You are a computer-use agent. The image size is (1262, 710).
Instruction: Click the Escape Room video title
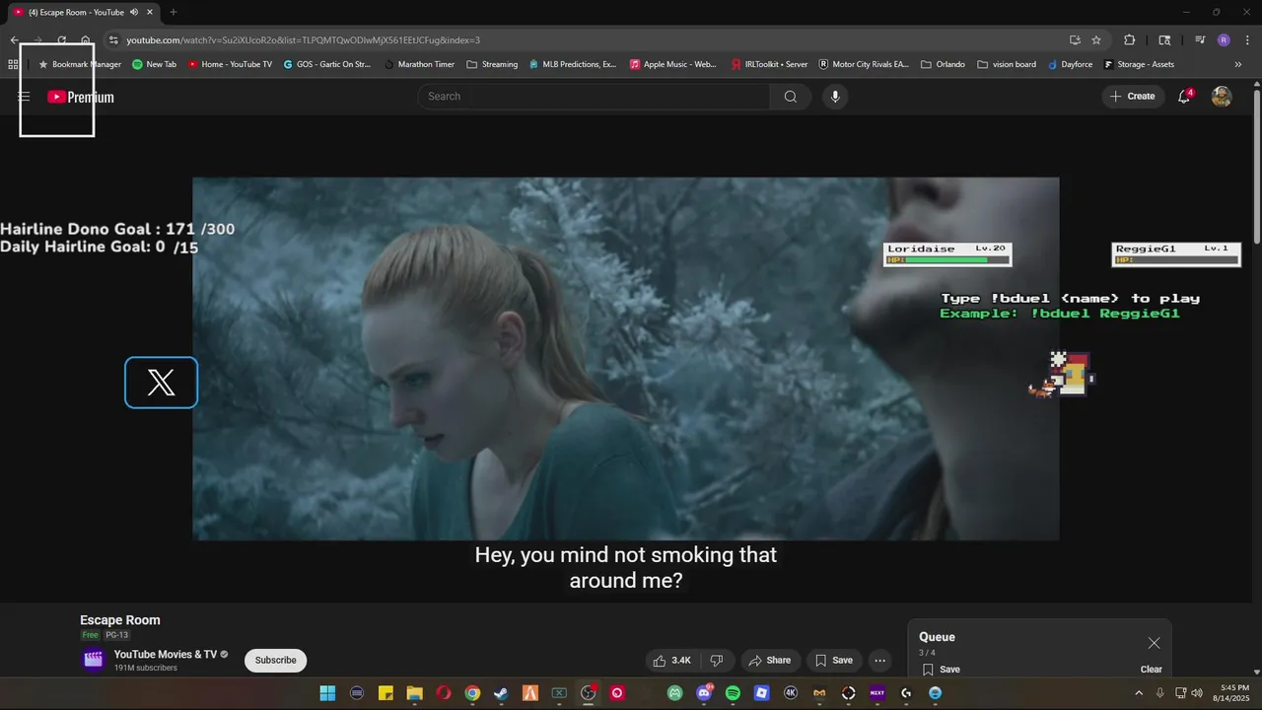click(x=119, y=620)
